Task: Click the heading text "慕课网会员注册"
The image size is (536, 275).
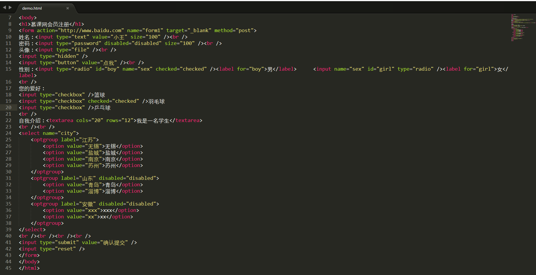Action: tap(50, 24)
